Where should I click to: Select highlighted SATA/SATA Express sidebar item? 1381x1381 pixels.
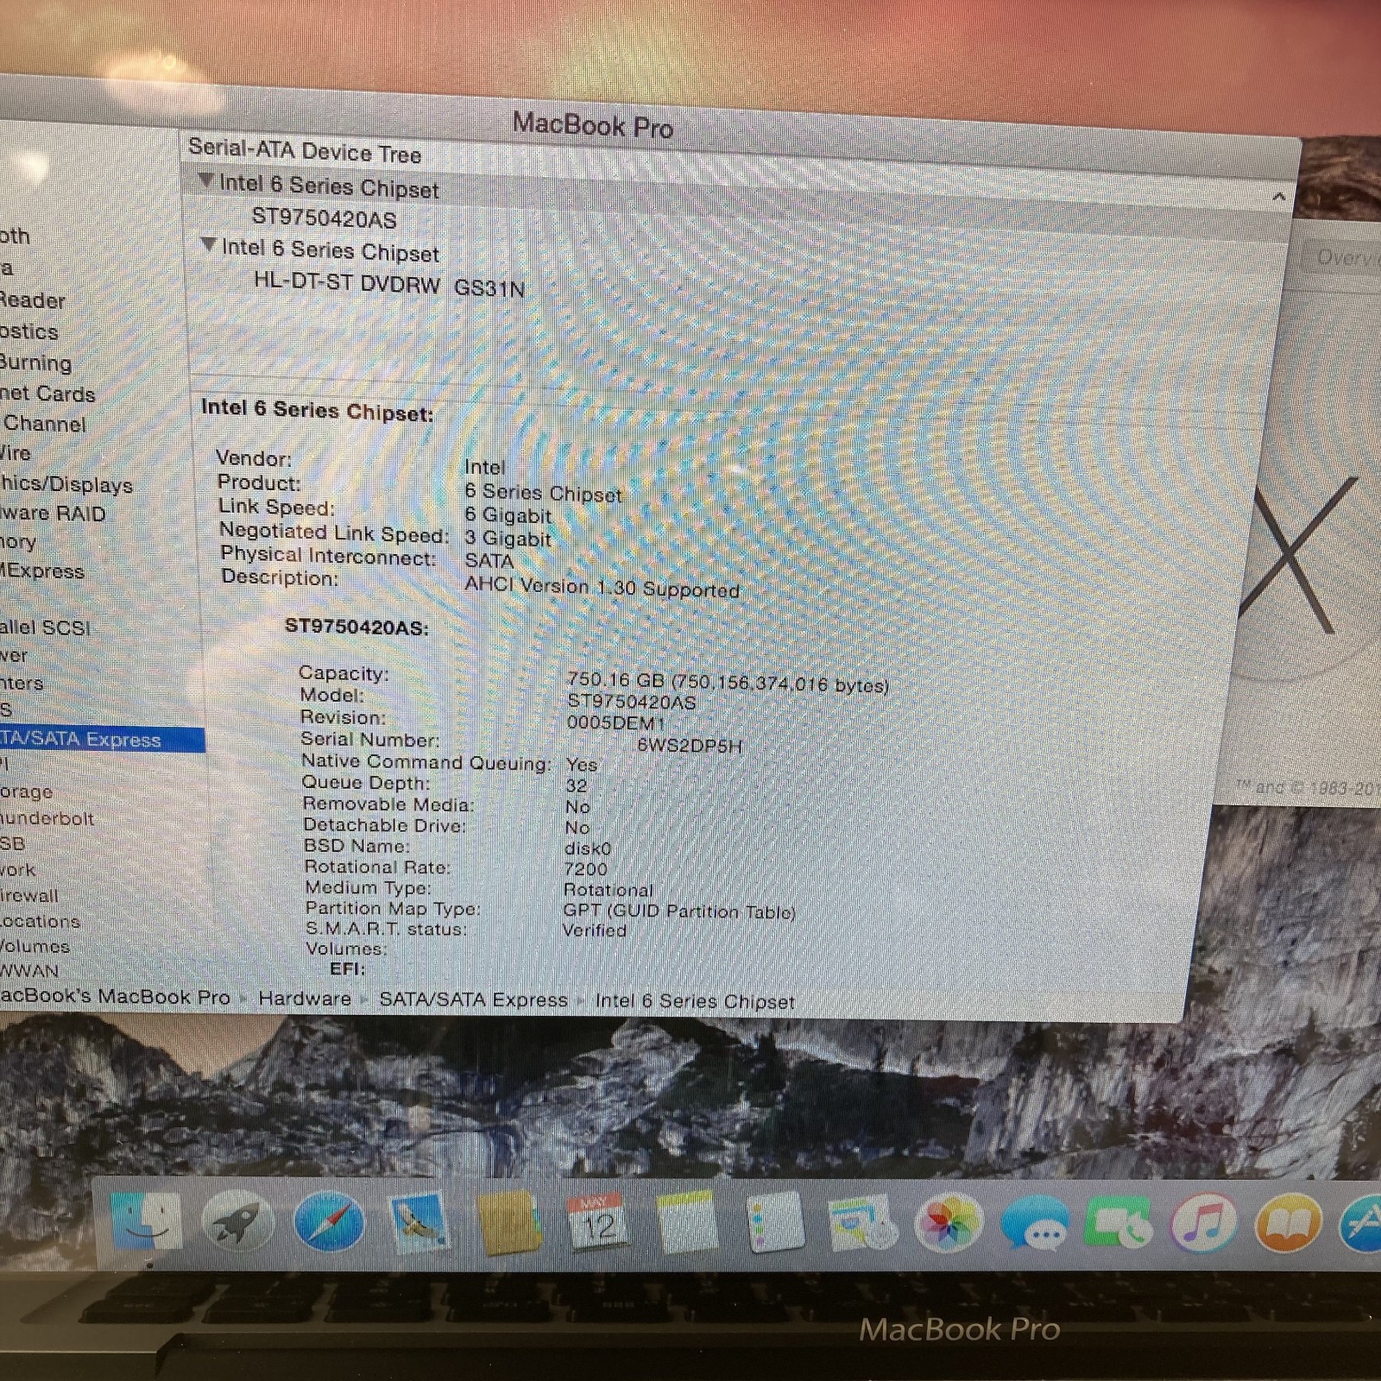coord(102,739)
